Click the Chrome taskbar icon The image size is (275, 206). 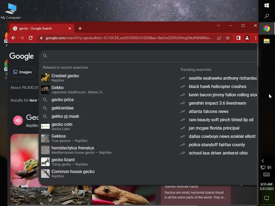267,28
